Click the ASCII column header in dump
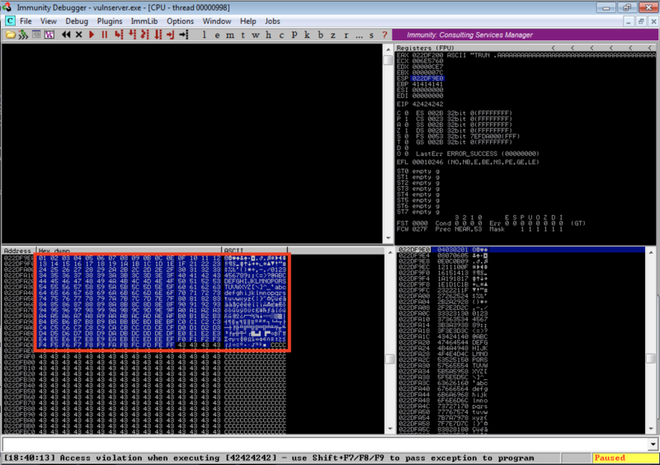Viewport: 660px width, 465px height. coord(254,251)
